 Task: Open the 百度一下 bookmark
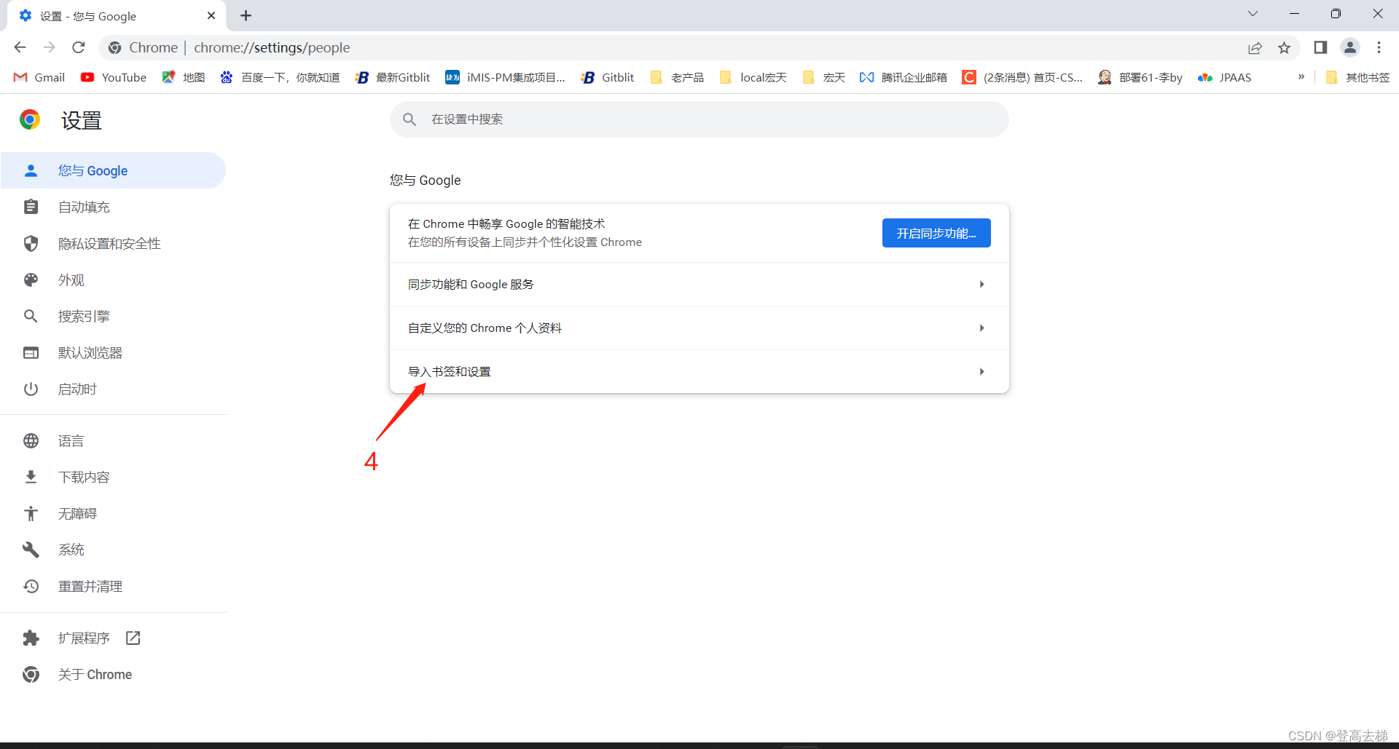[280, 77]
